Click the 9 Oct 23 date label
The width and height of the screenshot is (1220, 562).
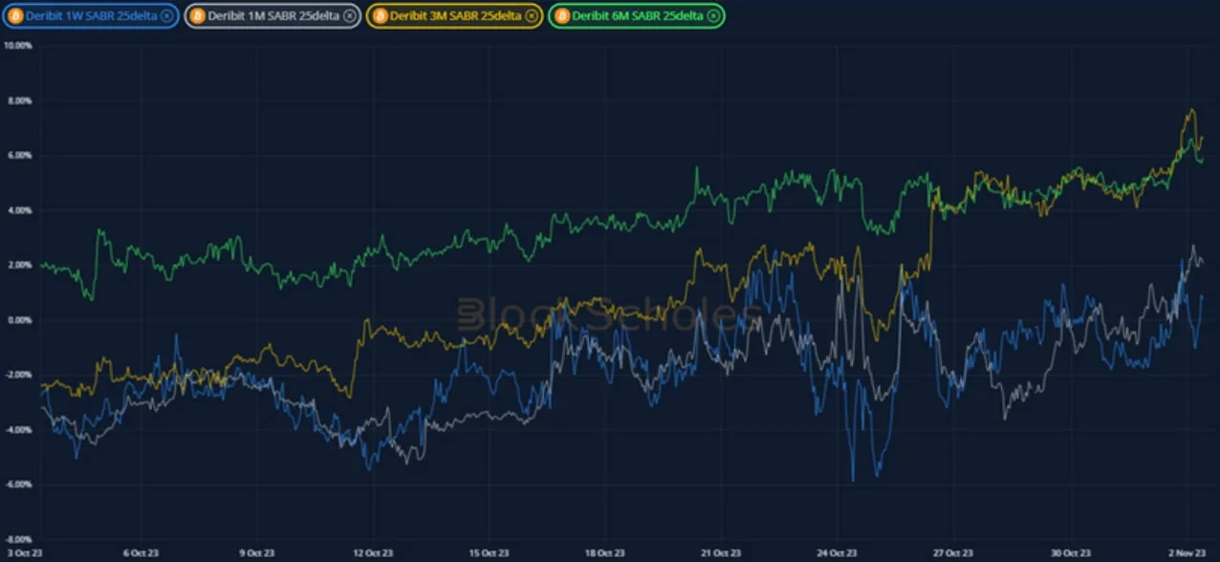click(x=256, y=553)
